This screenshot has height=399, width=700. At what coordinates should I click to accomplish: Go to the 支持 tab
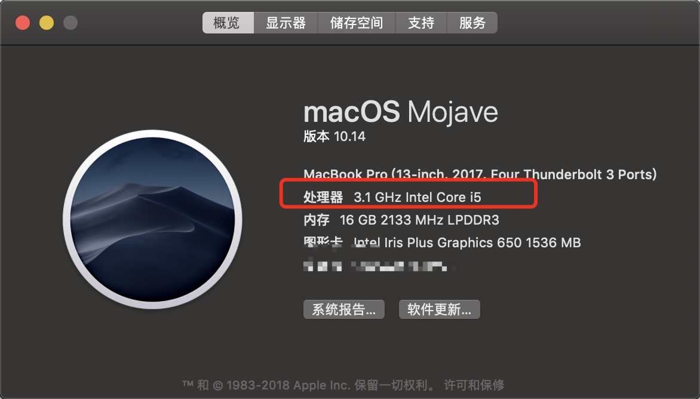click(421, 23)
